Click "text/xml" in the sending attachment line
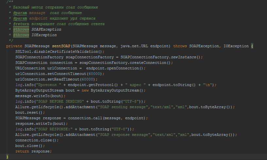The width and height of the screenshot is (267, 160). [161, 107]
